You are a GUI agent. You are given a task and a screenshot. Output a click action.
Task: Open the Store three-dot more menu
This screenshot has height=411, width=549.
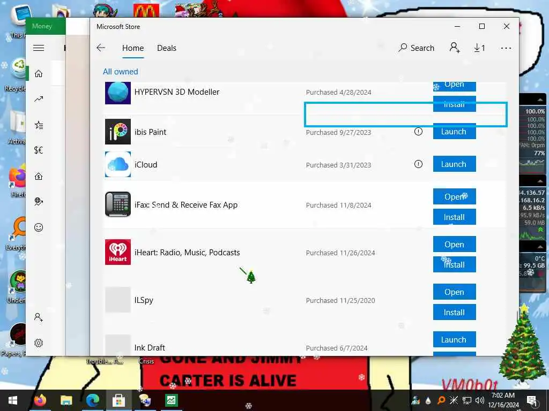[x=506, y=48]
